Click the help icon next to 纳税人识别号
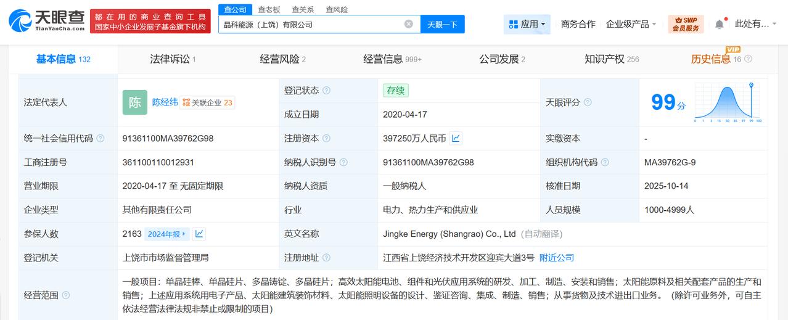The width and height of the screenshot is (788, 320). pyautogui.click(x=343, y=163)
